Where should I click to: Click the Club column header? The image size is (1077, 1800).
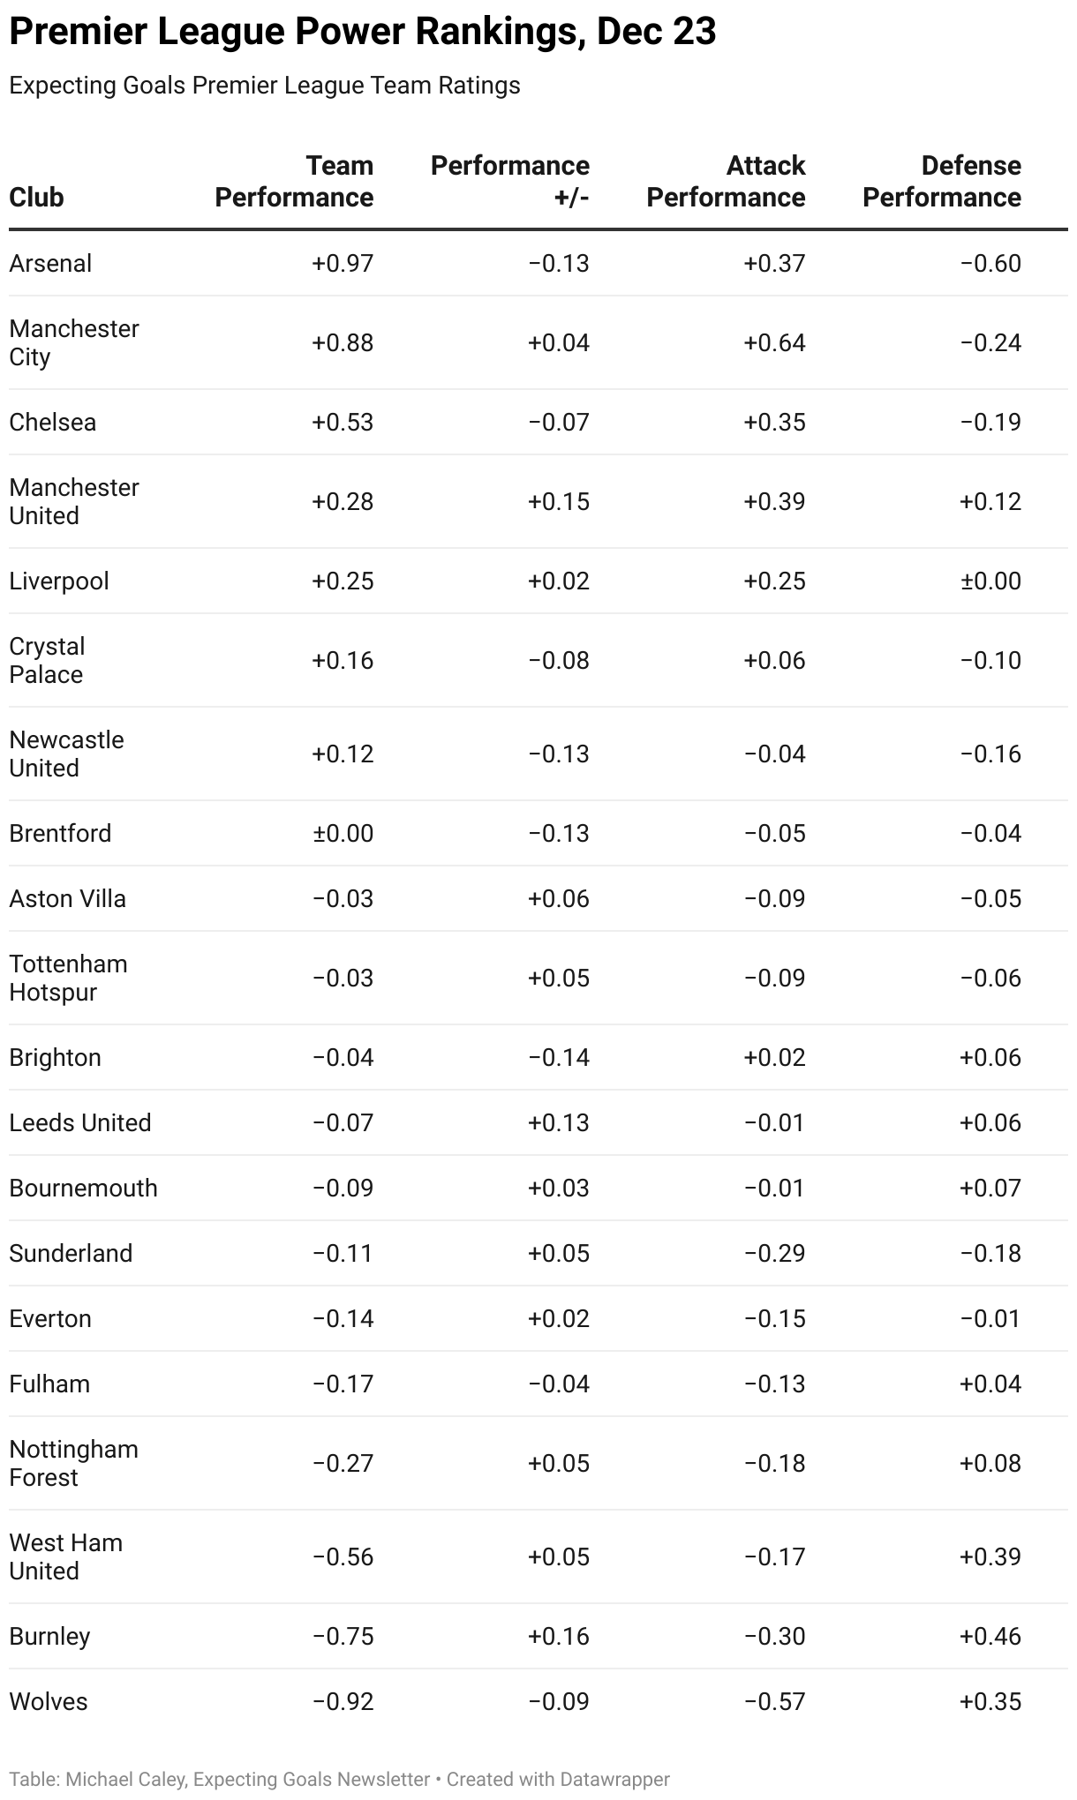(x=36, y=197)
